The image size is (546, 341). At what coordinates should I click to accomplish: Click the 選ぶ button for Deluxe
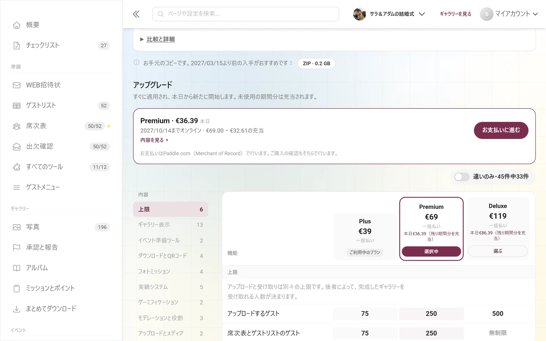coord(497,251)
